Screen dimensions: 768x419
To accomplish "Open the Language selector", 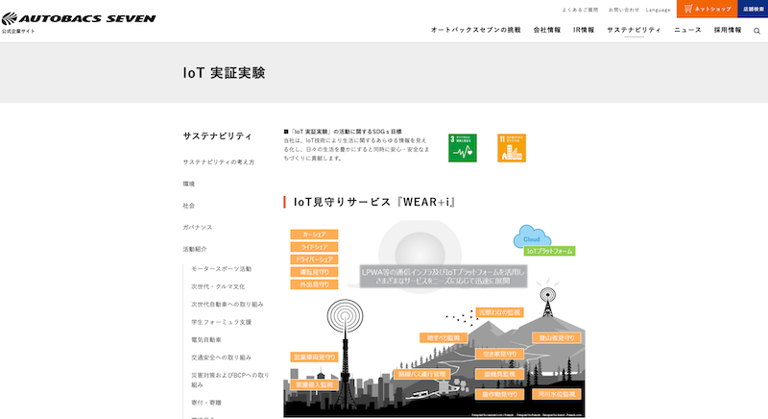I will pos(658,10).
